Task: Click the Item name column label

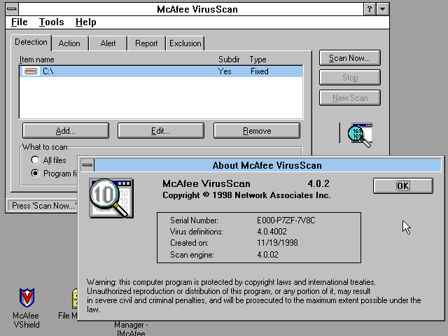Action: click(36, 59)
